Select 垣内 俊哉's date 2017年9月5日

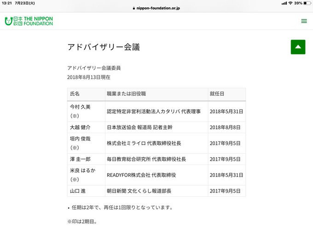coord(225,143)
